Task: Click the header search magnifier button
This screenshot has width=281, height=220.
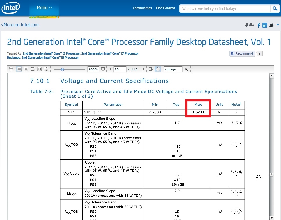Action: click(x=275, y=9)
